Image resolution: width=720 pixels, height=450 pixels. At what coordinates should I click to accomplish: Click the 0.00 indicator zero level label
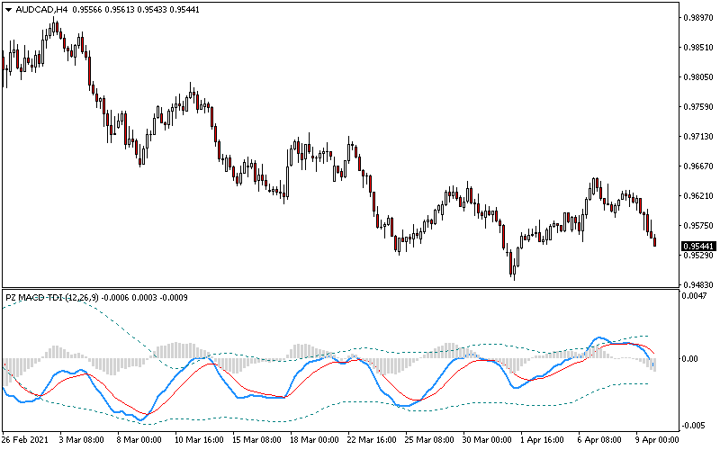pos(691,359)
